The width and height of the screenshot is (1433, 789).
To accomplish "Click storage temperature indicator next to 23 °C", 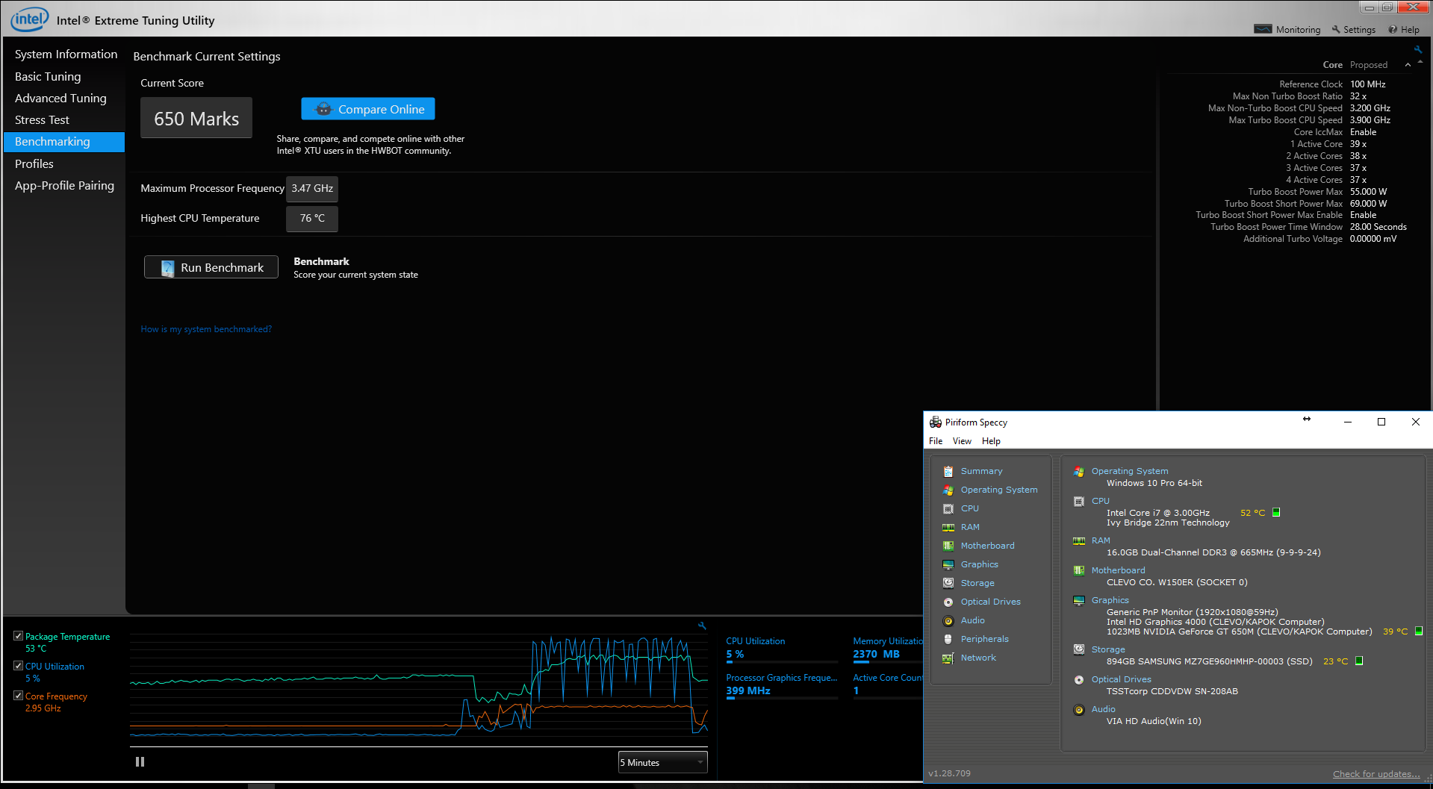I will (x=1359, y=661).
